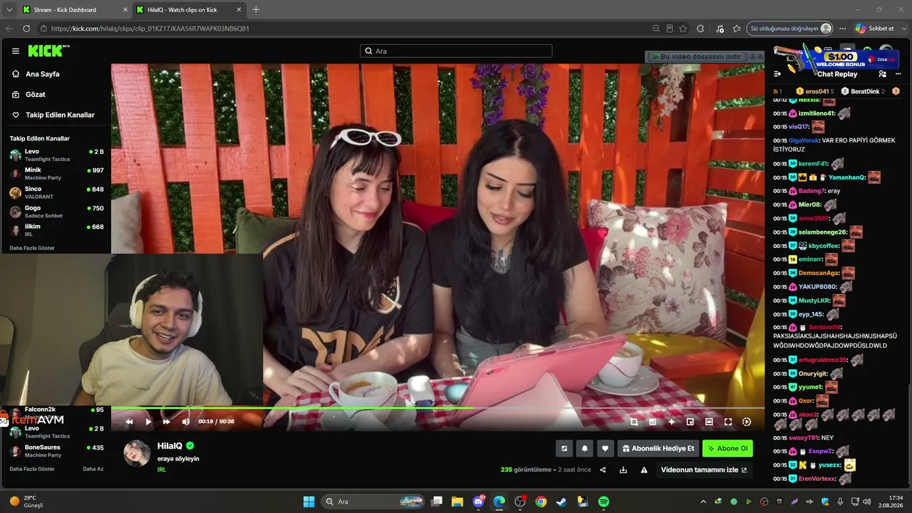Subscribe with the Abone Ol button
The height and width of the screenshot is (513, 912).
[x=727, y=448]
